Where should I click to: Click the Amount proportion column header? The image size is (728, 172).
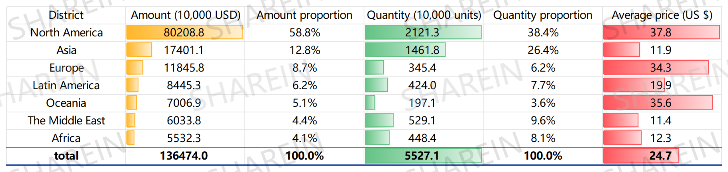tap(304, 15)
